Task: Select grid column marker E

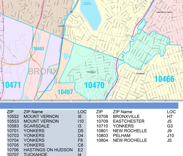Action: (x=90, y=101)
